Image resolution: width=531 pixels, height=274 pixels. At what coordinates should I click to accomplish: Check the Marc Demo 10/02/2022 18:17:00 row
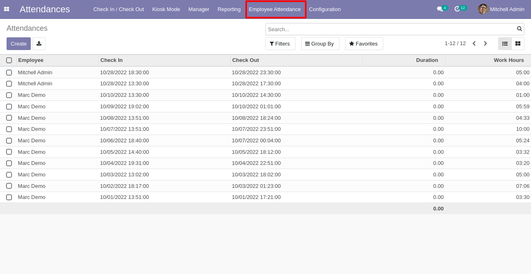pos(9,186)
